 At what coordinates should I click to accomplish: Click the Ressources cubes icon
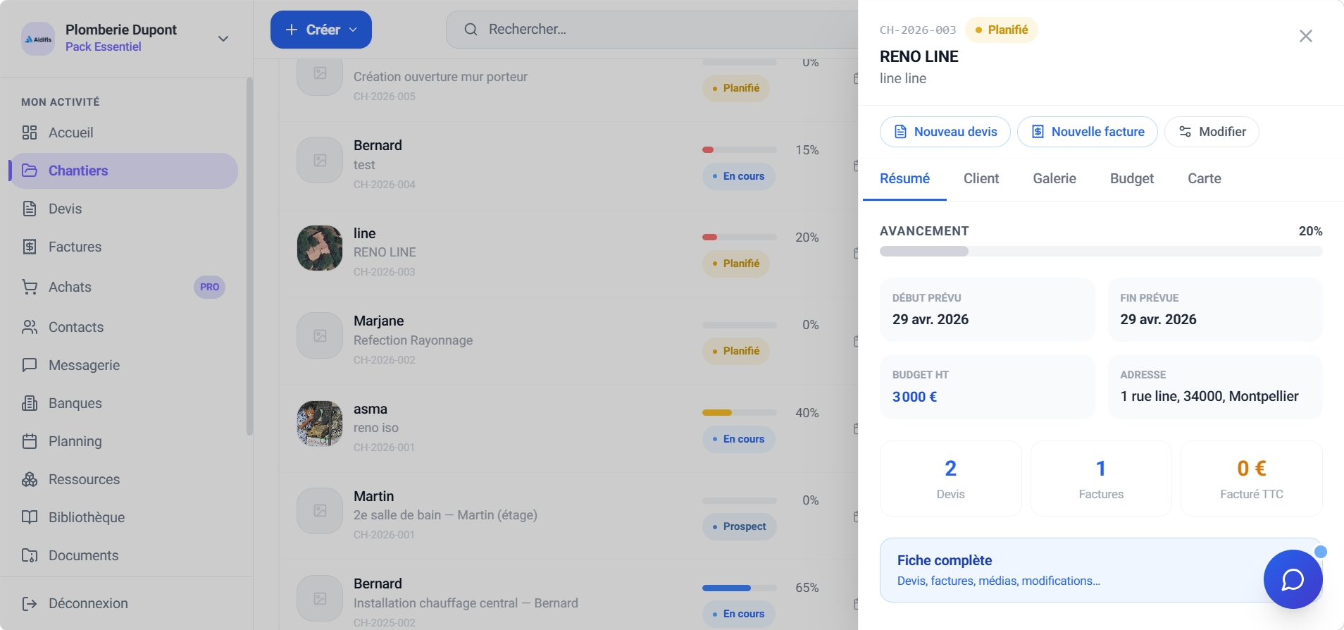pyautogui.click(x=30, y=479)
